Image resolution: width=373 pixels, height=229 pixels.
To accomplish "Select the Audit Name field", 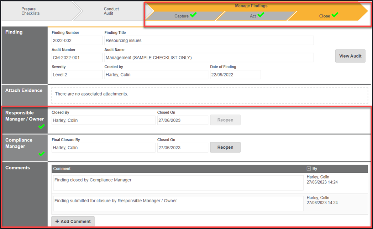I will click(x=209, y=58).
